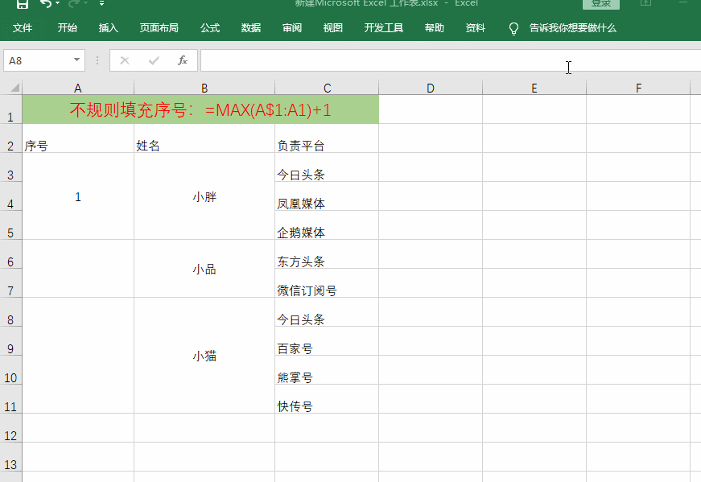This screenshot has height=482, width=701.
Task: Open the 页面布局 ribbon tab
Action: point(159,28)
